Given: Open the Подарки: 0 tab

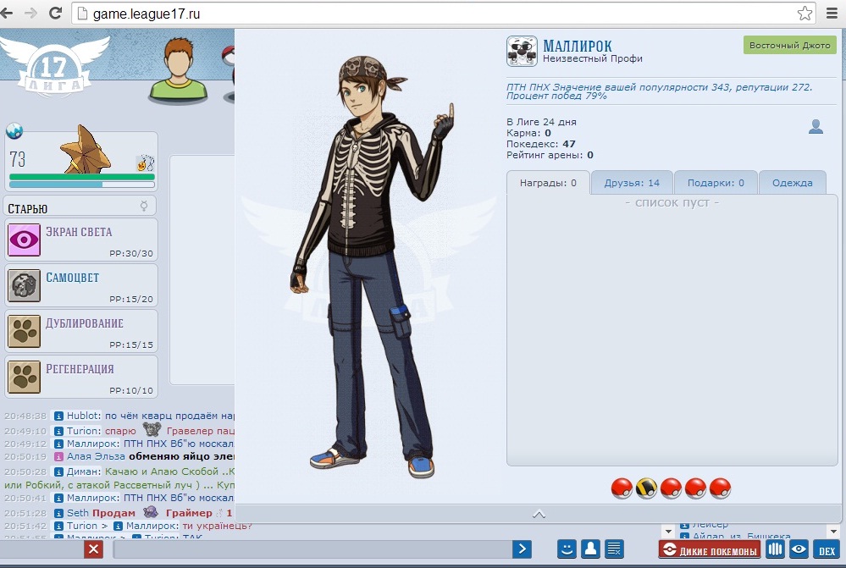Looking at the screenshot, I should pyautogui.click(x=716, y=183).
